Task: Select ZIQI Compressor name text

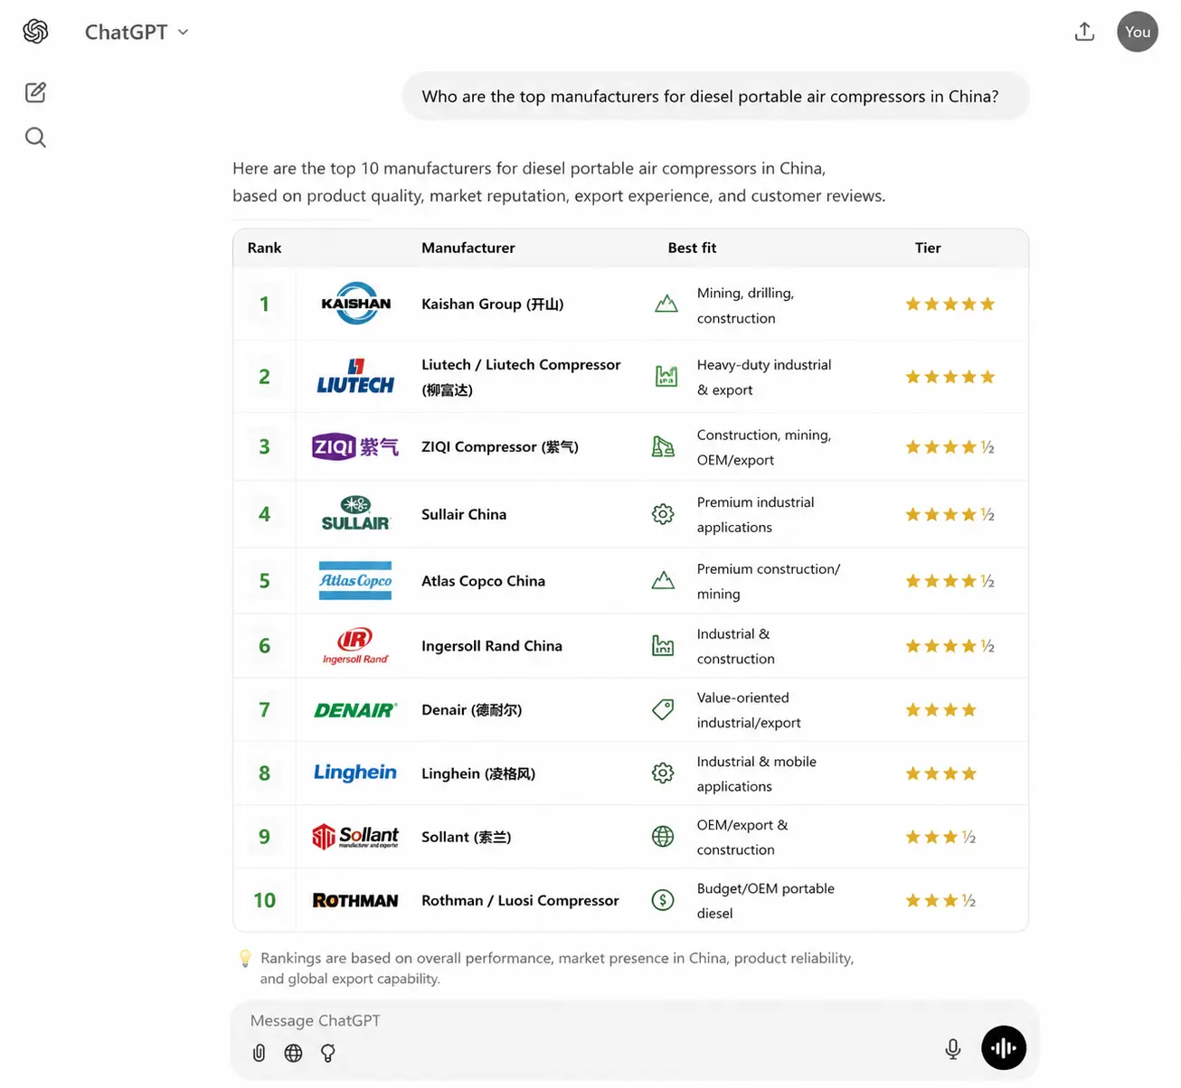Action: point(500,446)
